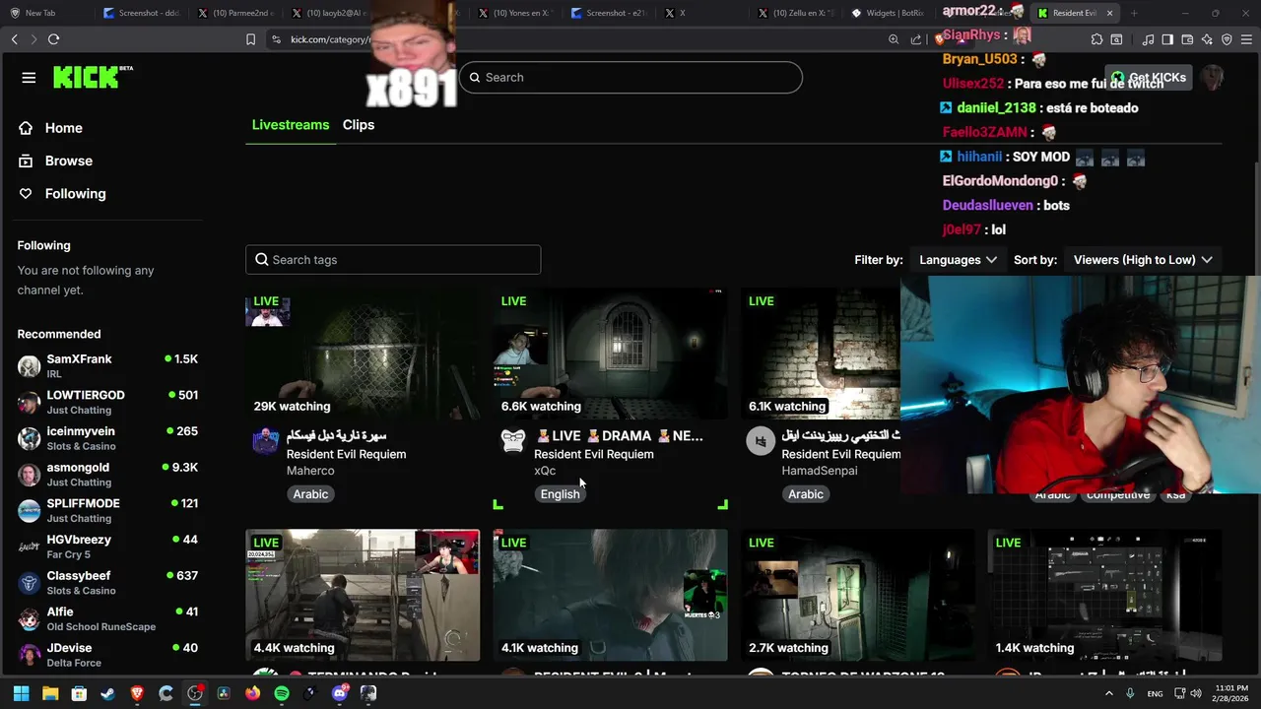Screen dimensions: 1261x709
Task: Open Classybeef Slots & Casino channel
Action: pyautogui.click(x=107, y=583)
